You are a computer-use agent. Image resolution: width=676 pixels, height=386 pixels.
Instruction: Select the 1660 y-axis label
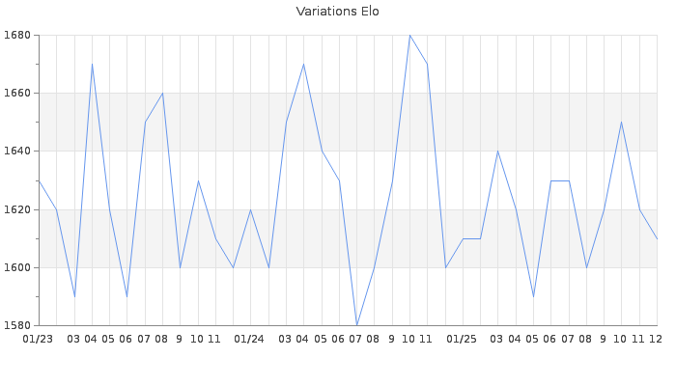(x=18, y=94)
